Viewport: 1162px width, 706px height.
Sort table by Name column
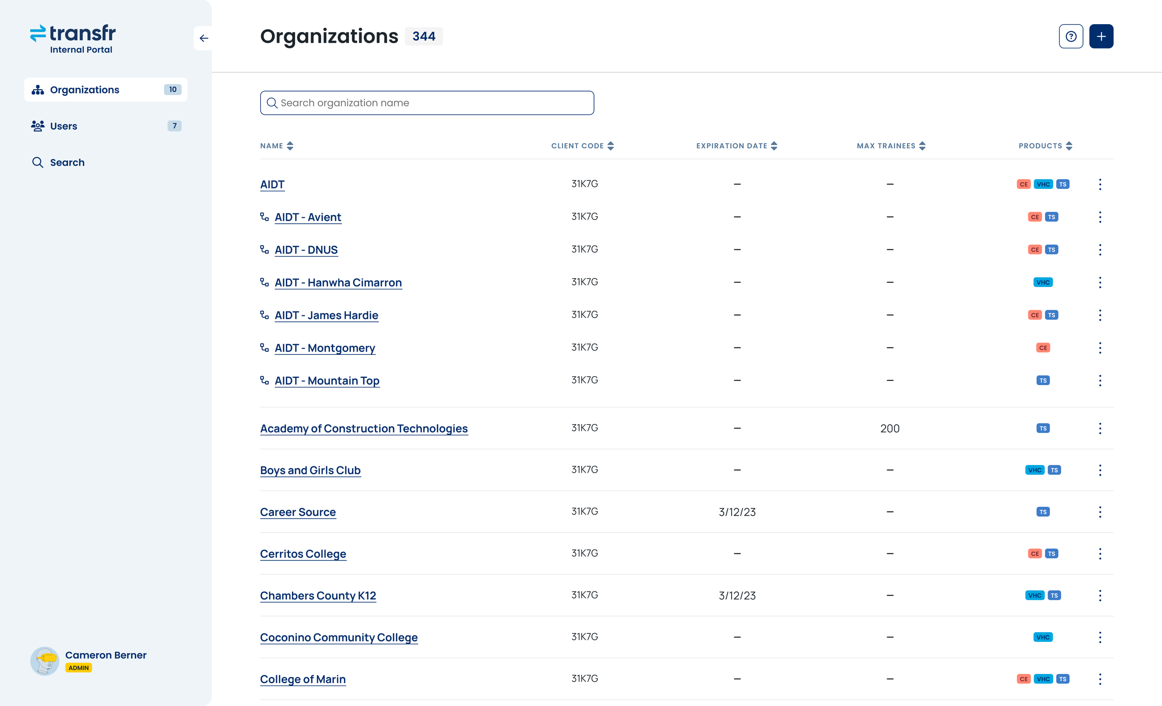click(x=277, y=146)
